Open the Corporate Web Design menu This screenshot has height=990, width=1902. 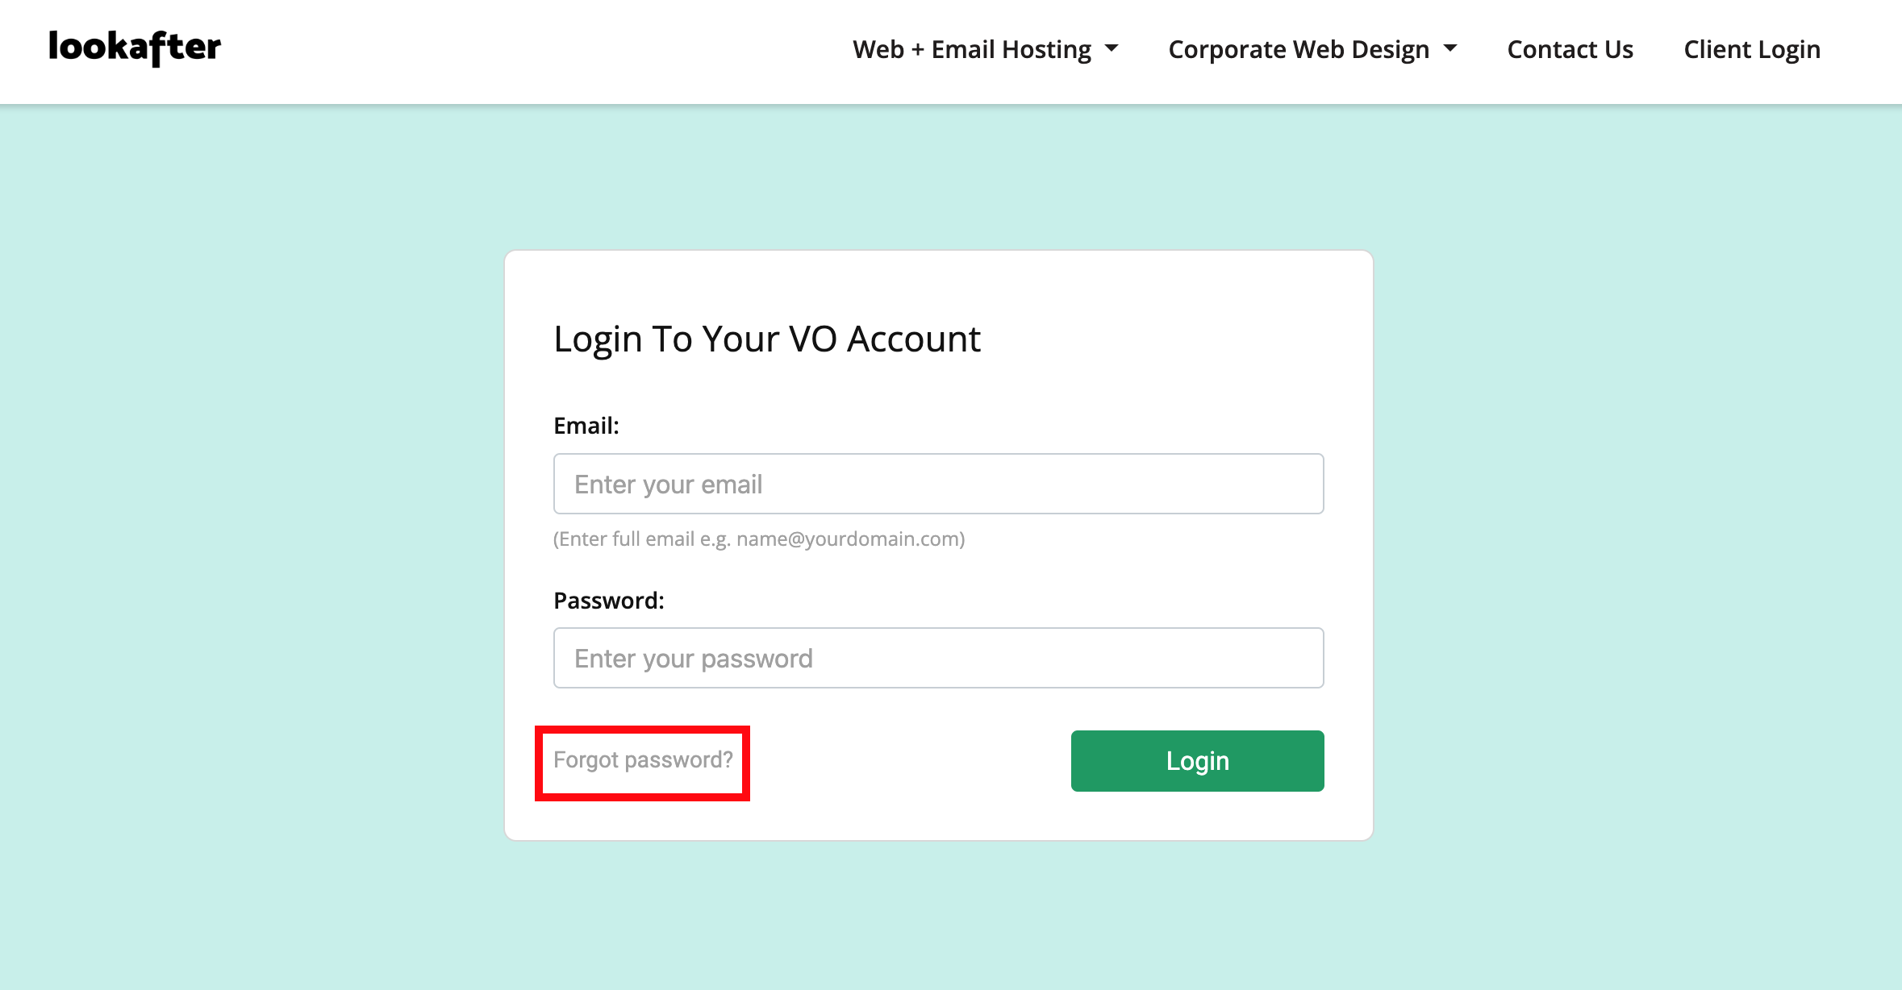[x=1298, y=50]
